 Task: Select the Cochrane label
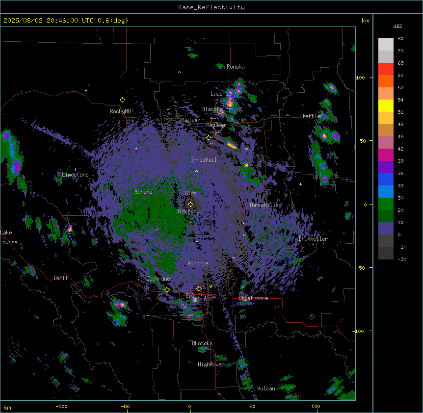tap(158, 279)
